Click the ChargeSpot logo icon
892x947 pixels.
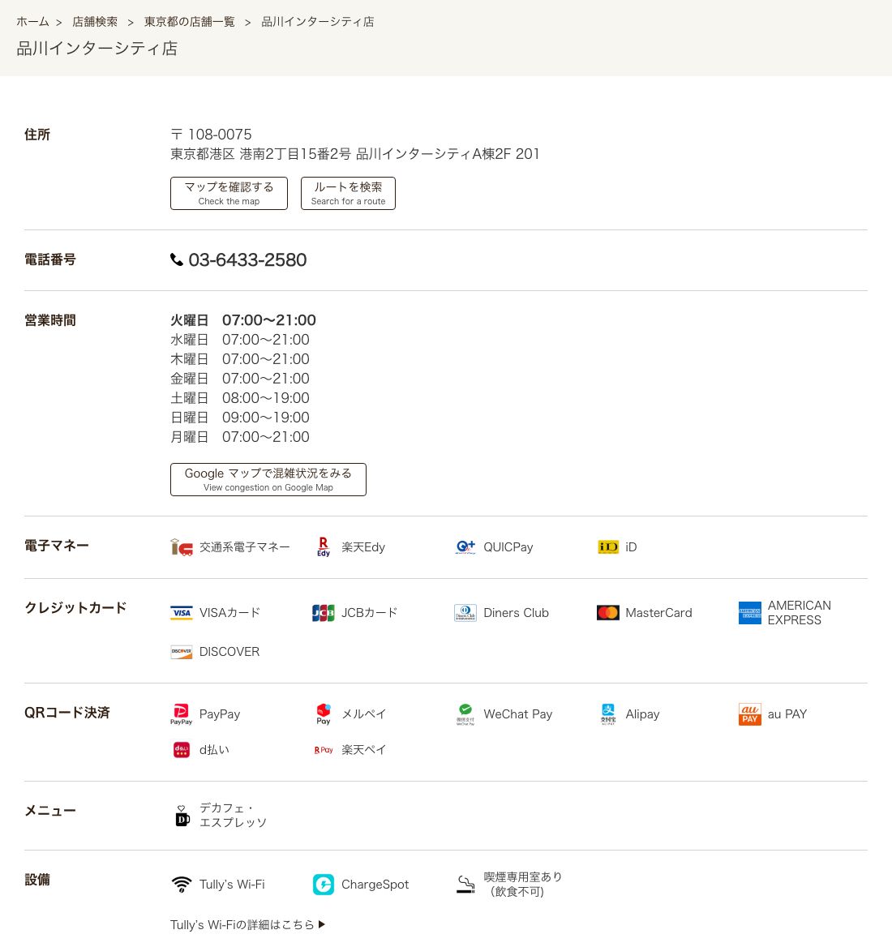click(x=324, y=885)
